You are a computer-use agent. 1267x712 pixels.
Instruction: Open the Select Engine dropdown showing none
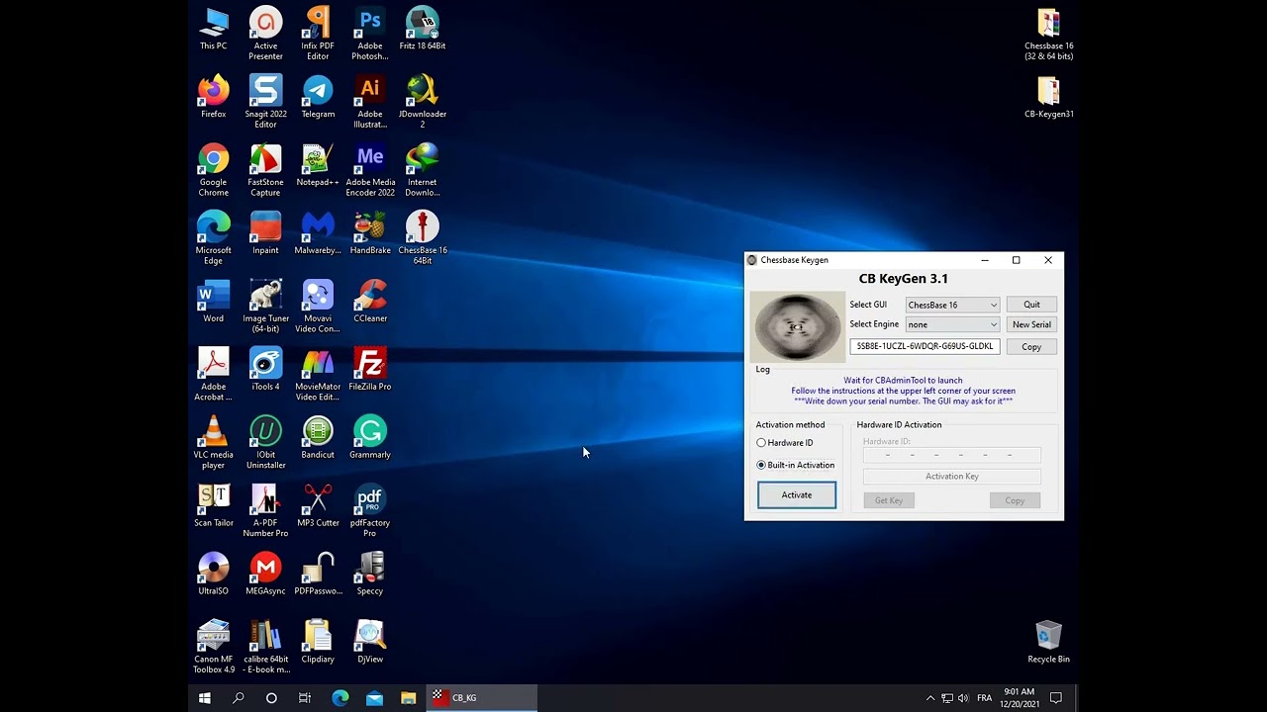coord(952,324)
